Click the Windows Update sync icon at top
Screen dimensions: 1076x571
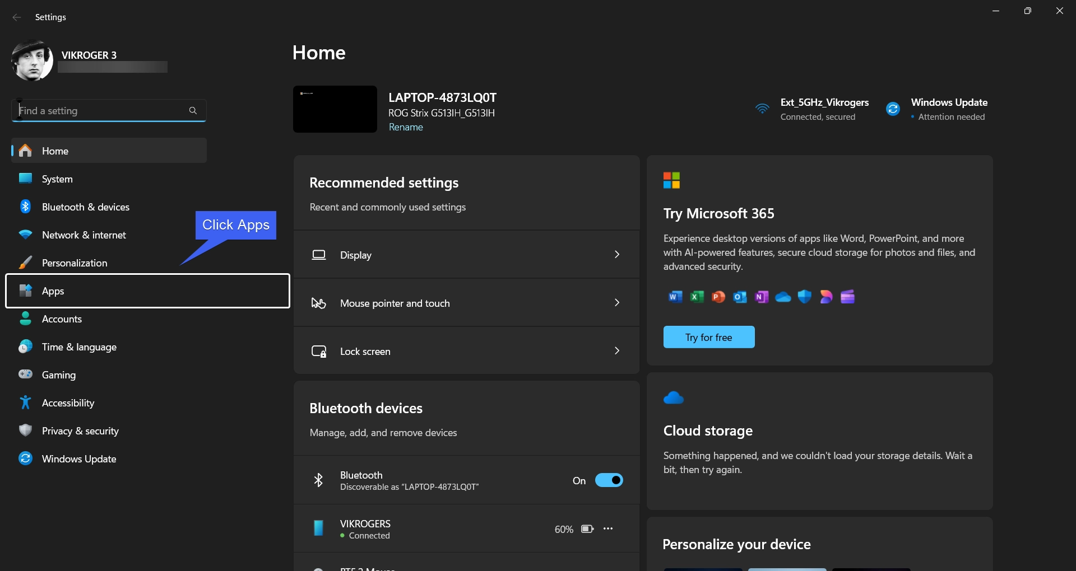pos(893,109)
